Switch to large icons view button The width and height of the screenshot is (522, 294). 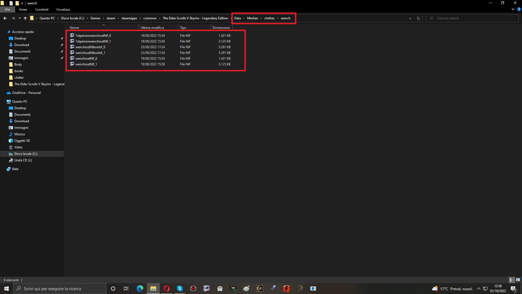pos(518,280)
